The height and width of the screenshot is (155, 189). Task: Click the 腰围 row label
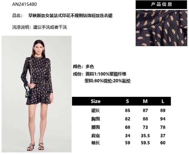[96, 127]
